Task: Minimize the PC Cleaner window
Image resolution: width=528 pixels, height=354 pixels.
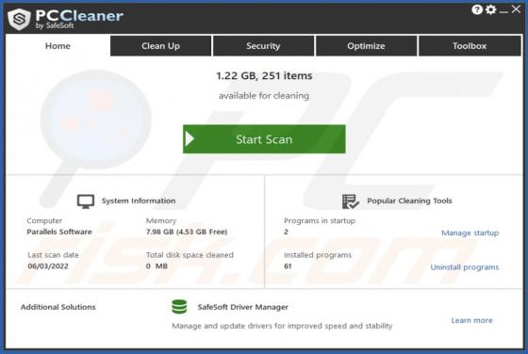Action: coord(503,11)
